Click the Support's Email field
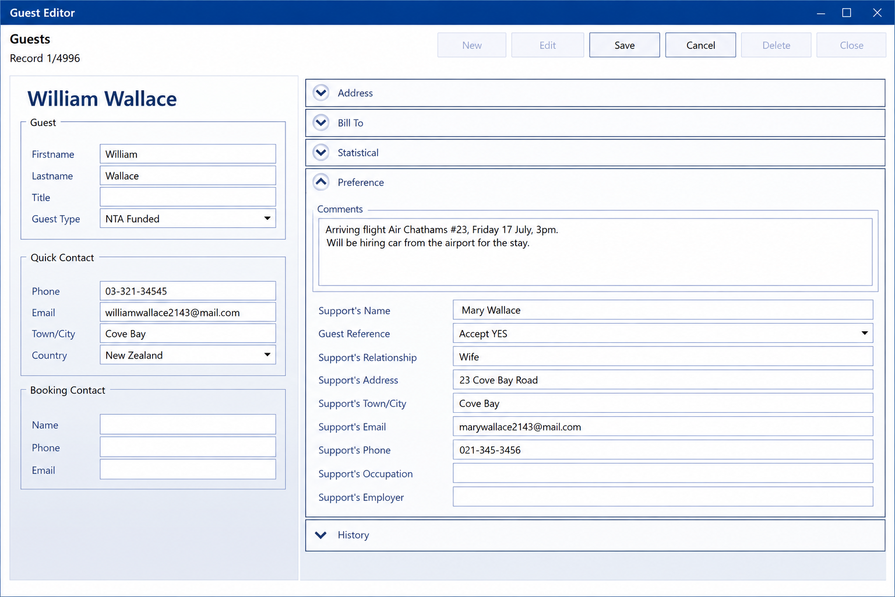Screen dimensions: 895x597 [x=663, y=426]
